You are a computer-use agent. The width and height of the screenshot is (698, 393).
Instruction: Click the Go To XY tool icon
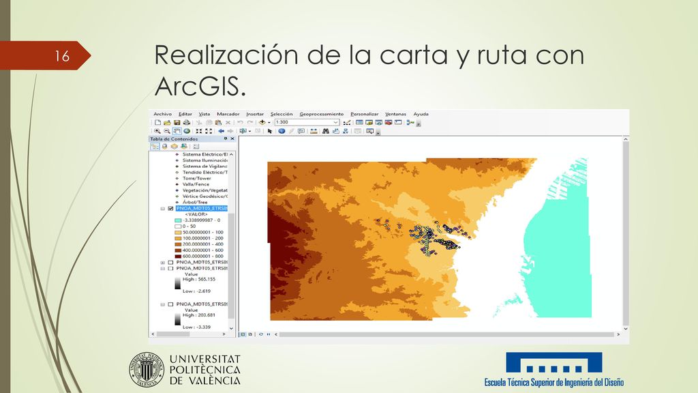coord(346,131)
